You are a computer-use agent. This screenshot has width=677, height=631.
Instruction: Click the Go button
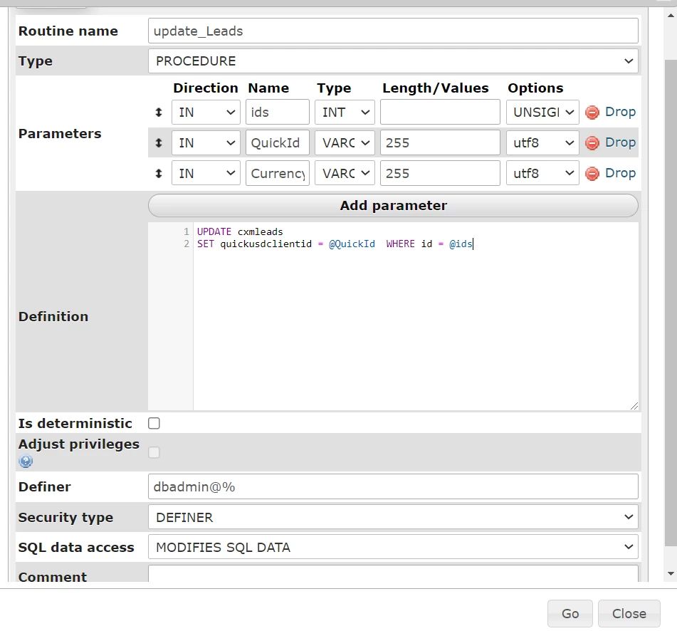point(570,613)
